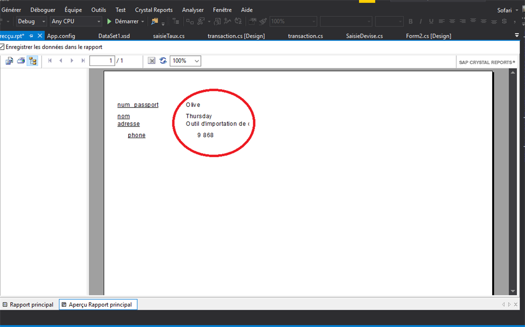525x327 pixels.
Task: Switch to transaction.cs code tab
Action: pos(306,36)
